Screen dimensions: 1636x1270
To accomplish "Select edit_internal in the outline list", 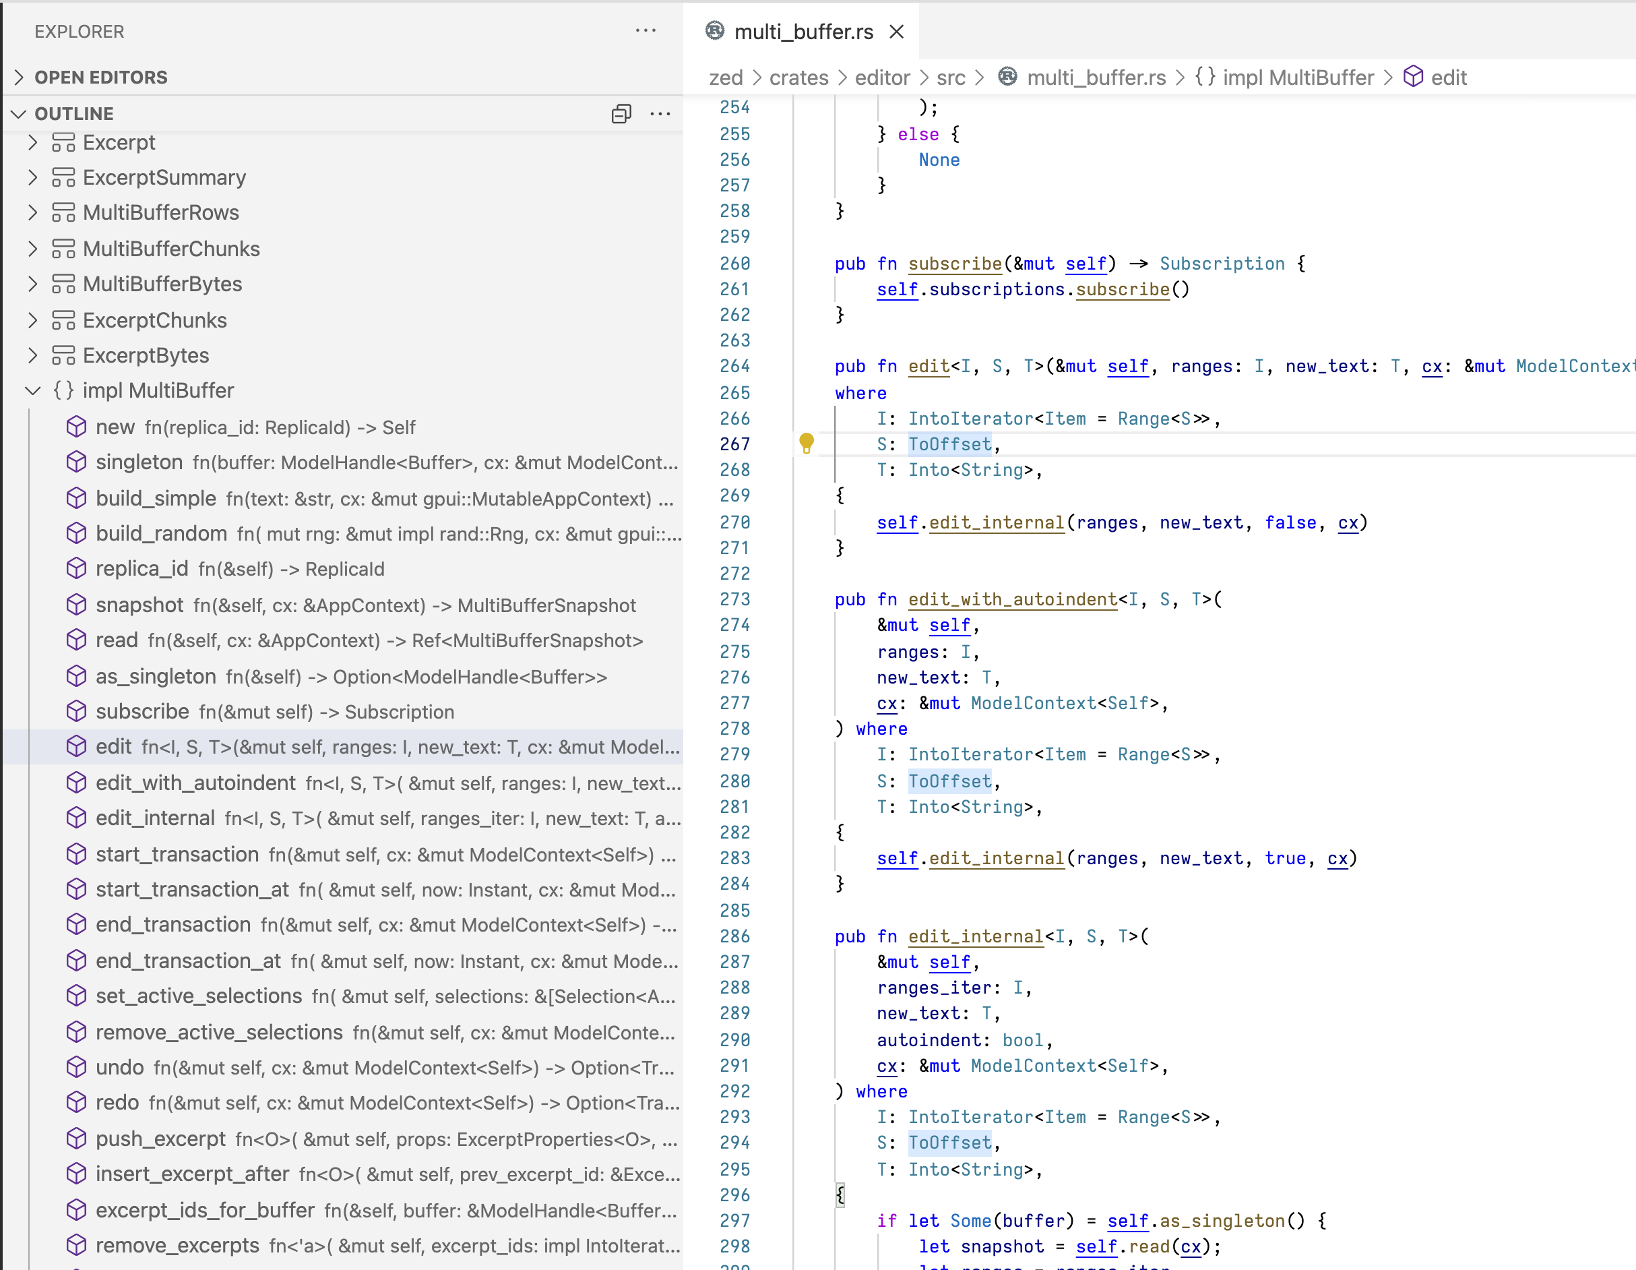I will tap(155, 818).
